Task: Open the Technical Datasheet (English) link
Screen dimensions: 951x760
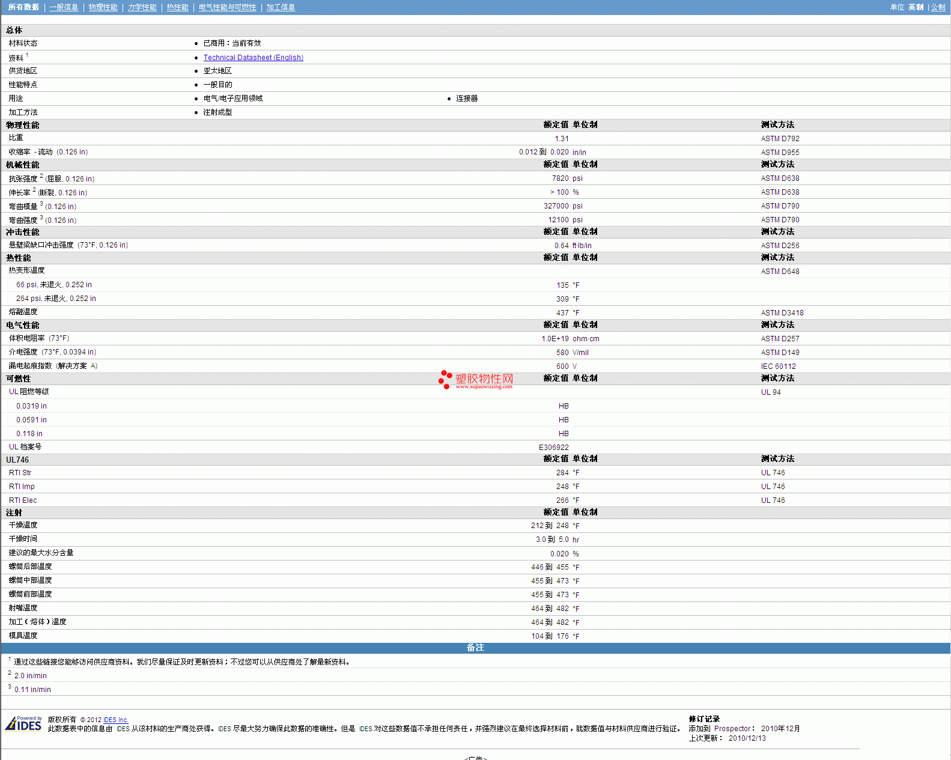Action: click(253, 58)
